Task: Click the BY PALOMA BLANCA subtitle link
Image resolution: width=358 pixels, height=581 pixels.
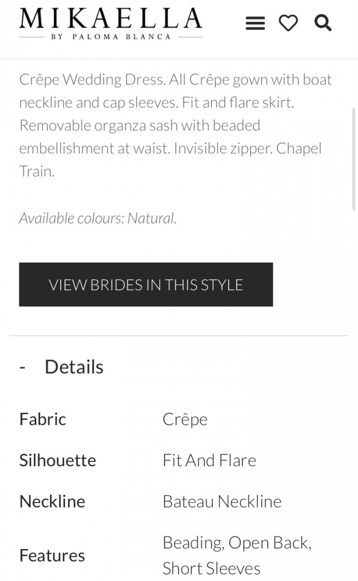Action: coord(110,36)
